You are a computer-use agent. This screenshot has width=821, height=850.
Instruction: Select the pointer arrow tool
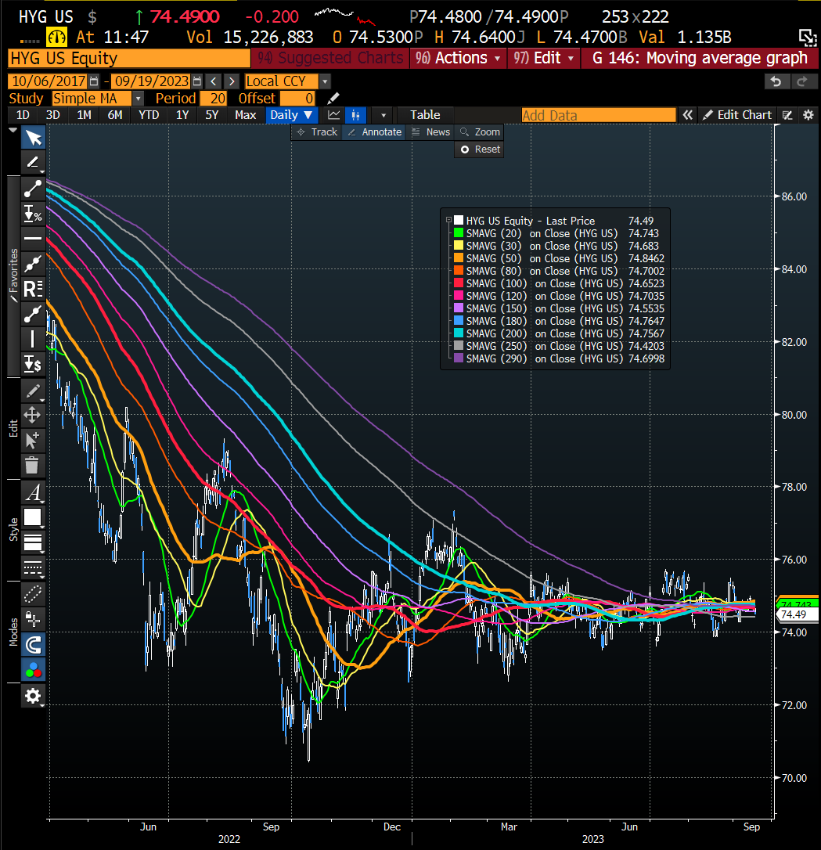(x=33, y=138)
